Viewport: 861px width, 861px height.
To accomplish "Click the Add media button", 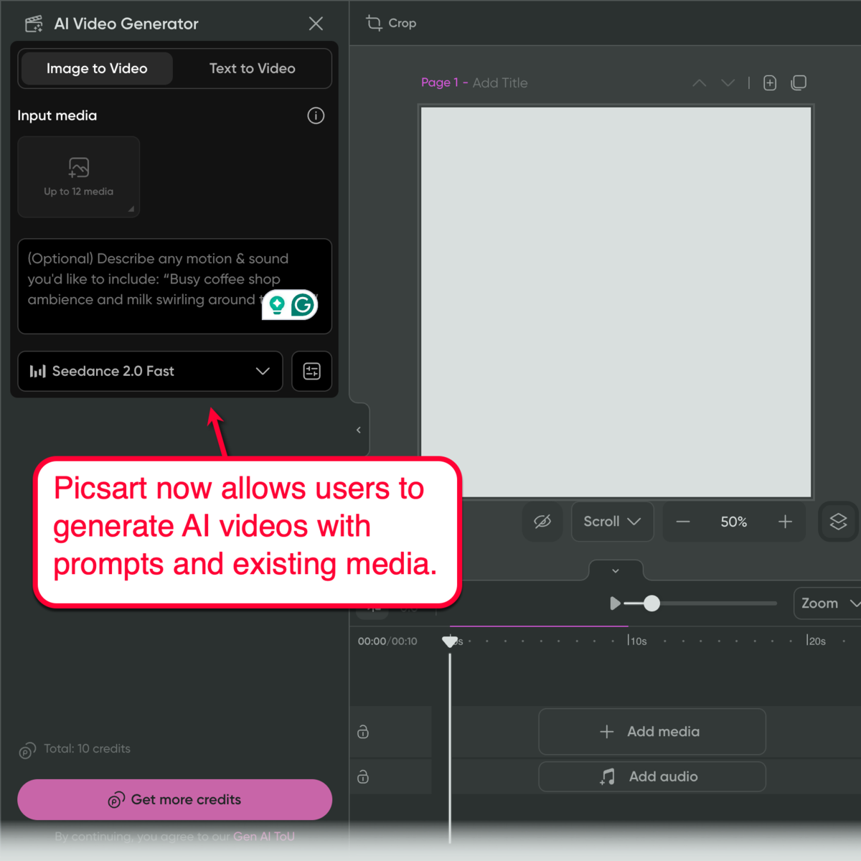I will (x=652, y=732).
